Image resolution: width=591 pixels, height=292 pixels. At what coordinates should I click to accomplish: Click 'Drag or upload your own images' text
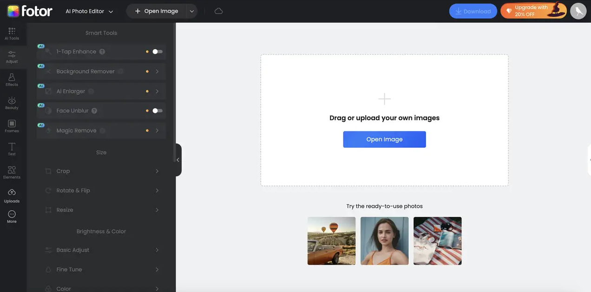(x=384, y=118)
